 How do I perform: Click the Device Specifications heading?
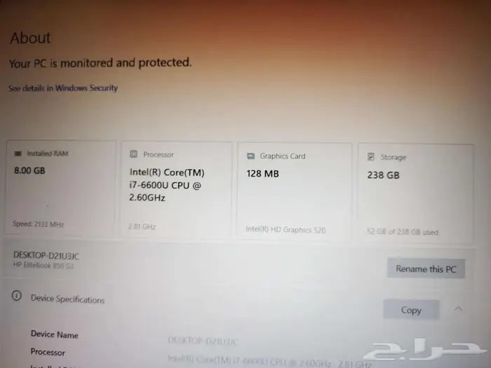[67, 299]
